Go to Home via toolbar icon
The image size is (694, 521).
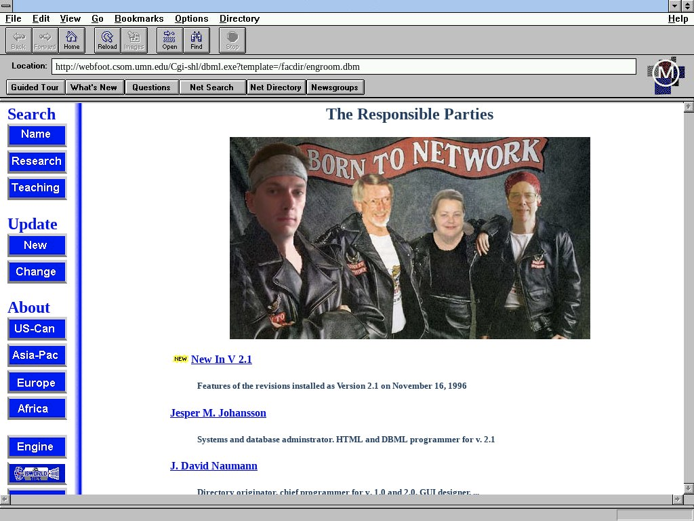coord(72,40)
